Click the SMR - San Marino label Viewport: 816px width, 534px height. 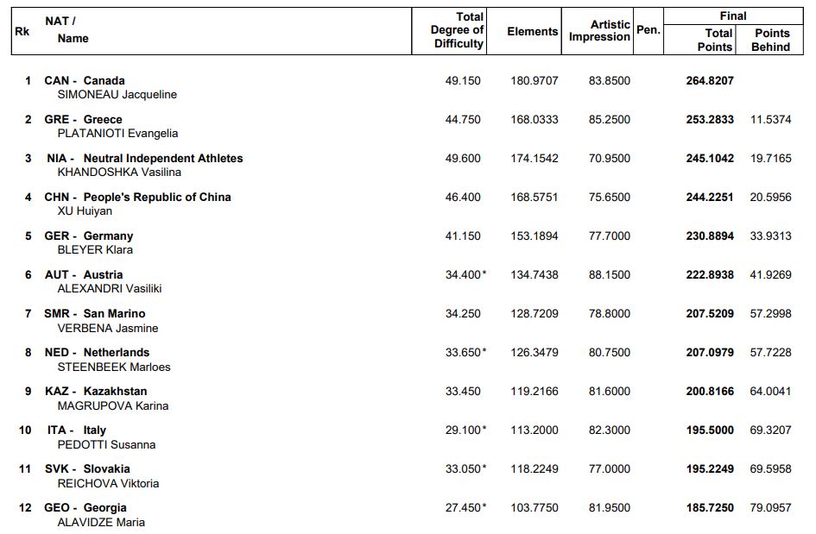(x=95, y=313)
